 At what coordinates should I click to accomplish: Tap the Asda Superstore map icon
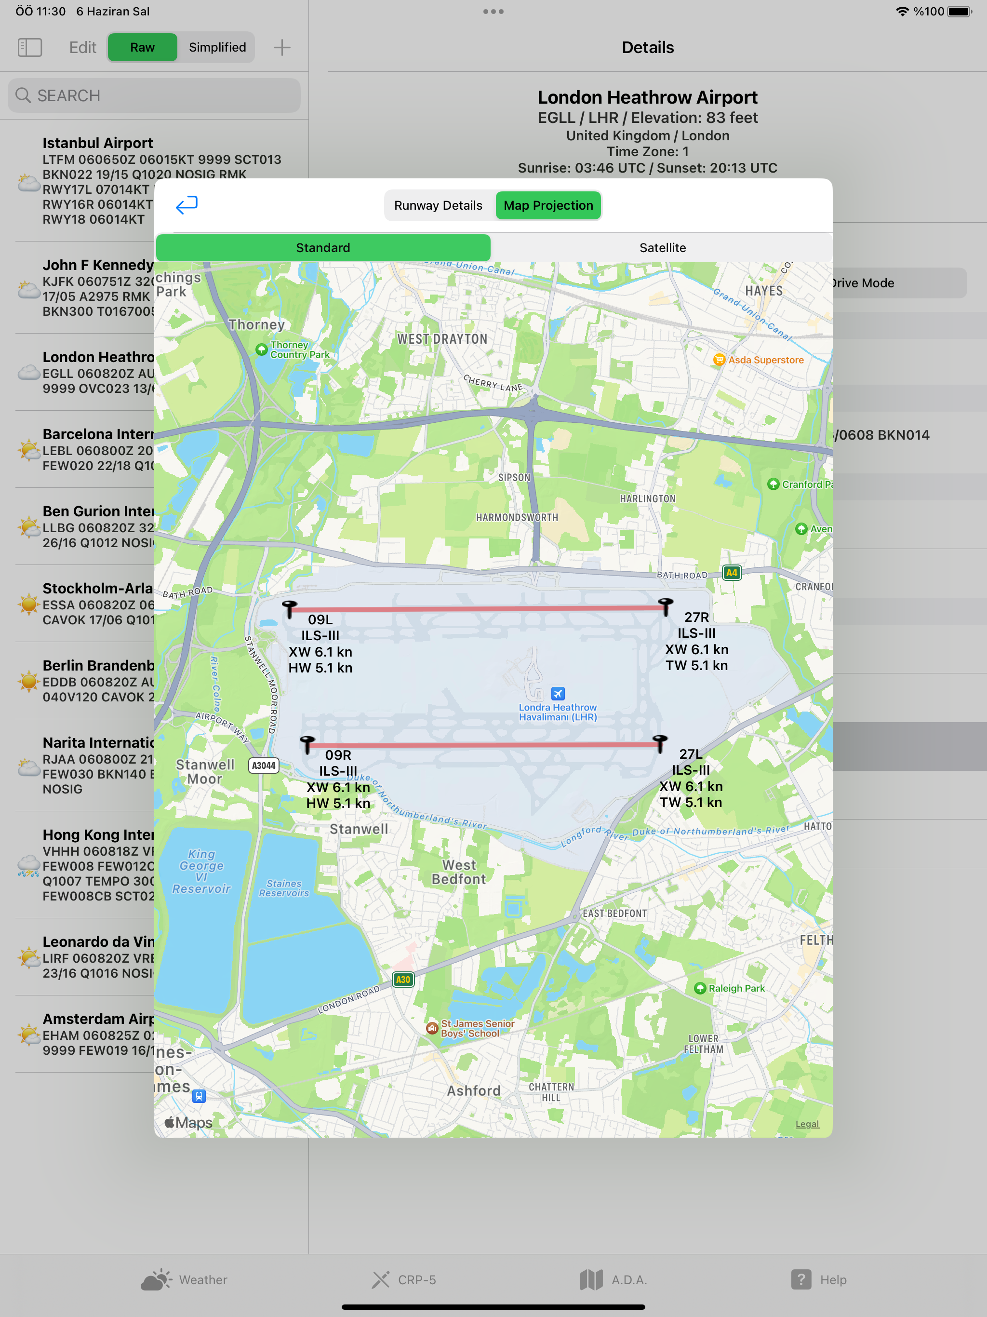point(719,360)
